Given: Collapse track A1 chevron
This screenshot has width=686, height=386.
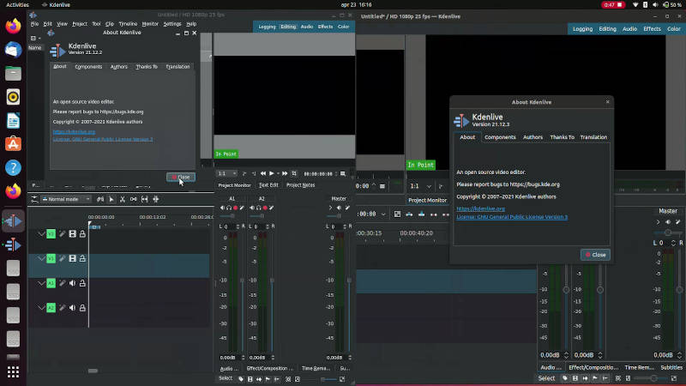Looking at the screenshot, I should pyautogui.click(x=41, y=283).
